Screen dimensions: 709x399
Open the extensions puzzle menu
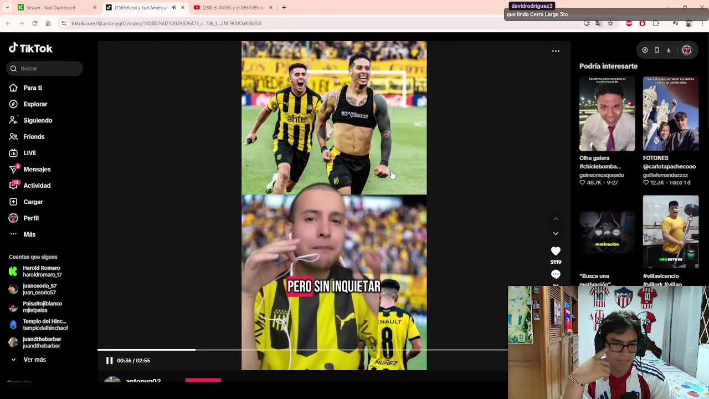pyautogui.click(x=656, y=23)
